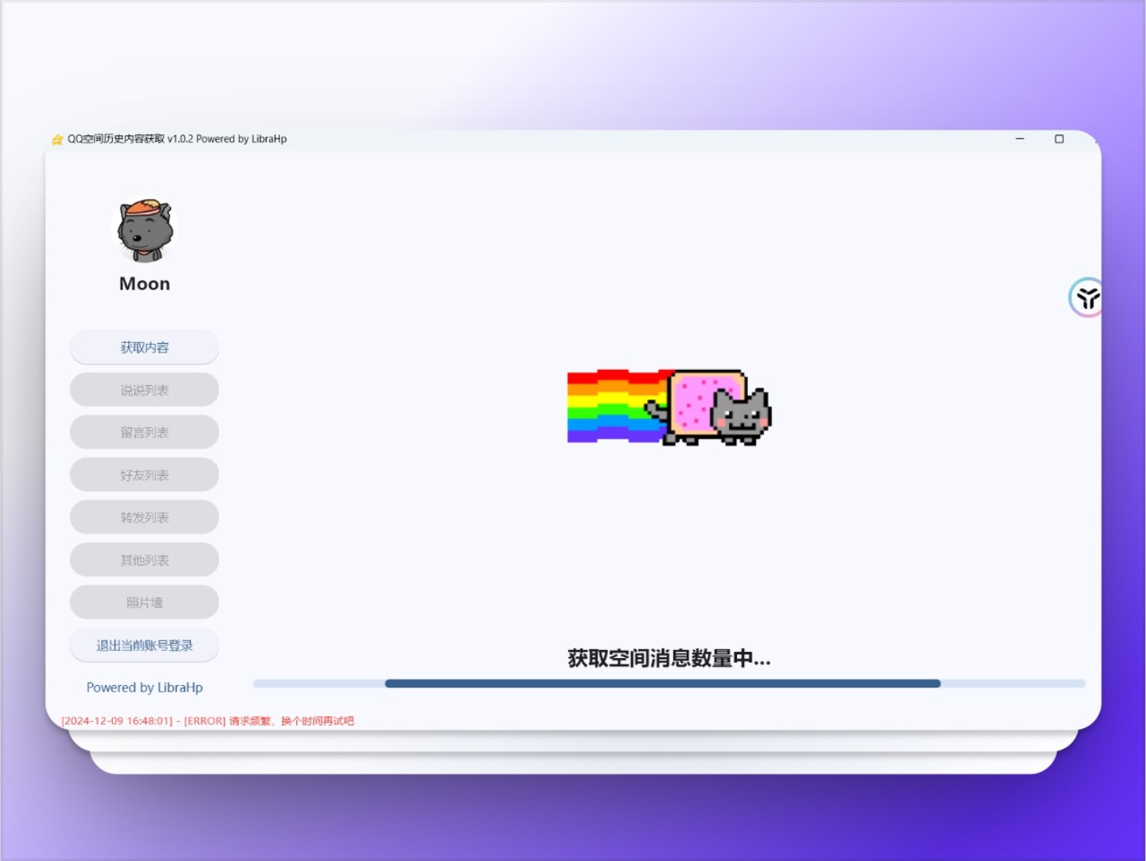Image resolution: width=1146 pixels, height=861 pixels.
Task: Click 退出当前账号登录 to log out
Action: click(144, 645)
